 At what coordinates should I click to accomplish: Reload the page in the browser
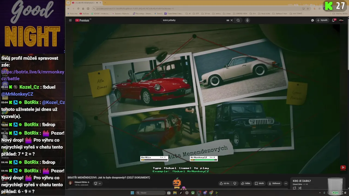click(x=78, y=8)
